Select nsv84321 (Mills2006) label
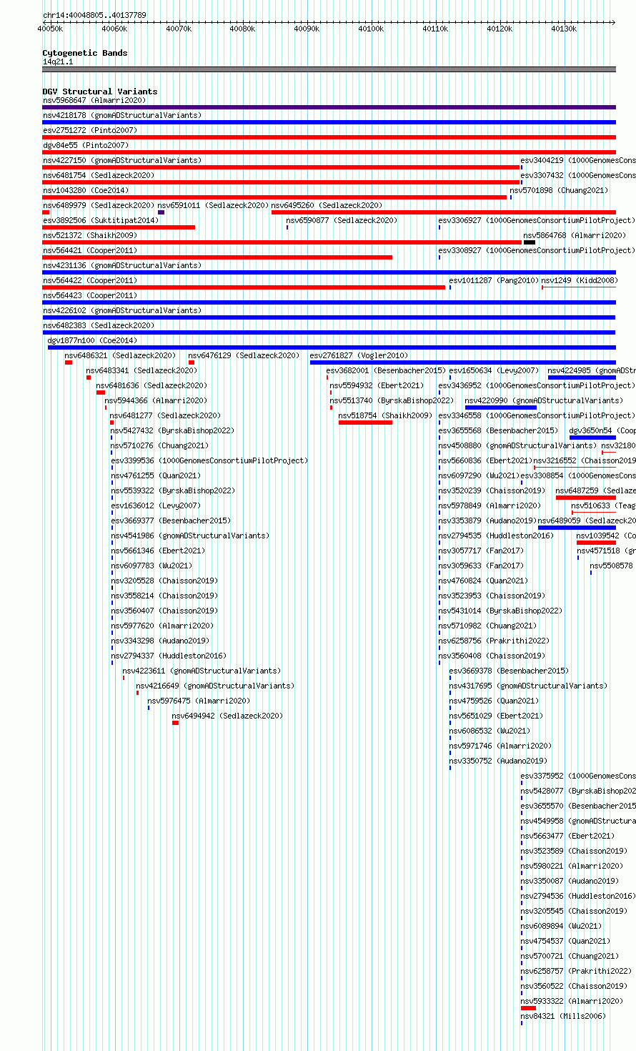The image size is (636, 1051). (x=563, y=1016)
